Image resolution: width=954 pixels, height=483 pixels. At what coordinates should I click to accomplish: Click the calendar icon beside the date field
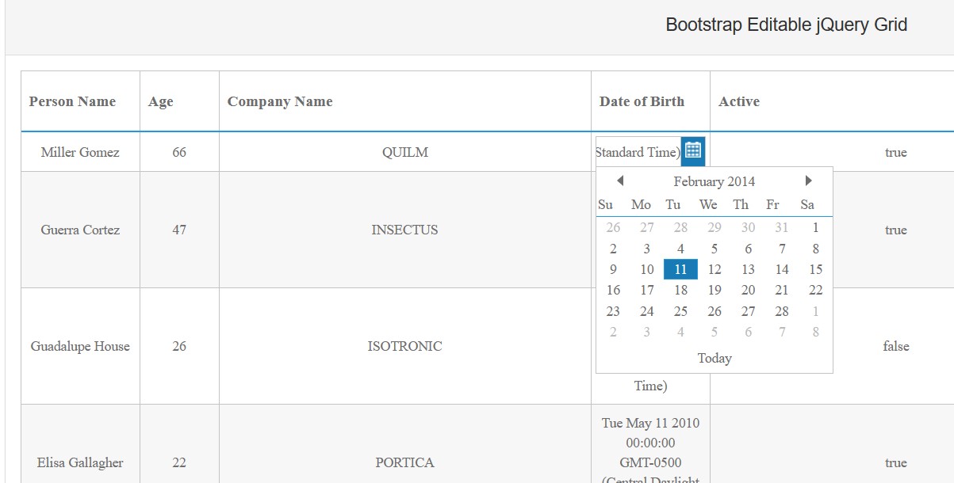coord(693,150)
